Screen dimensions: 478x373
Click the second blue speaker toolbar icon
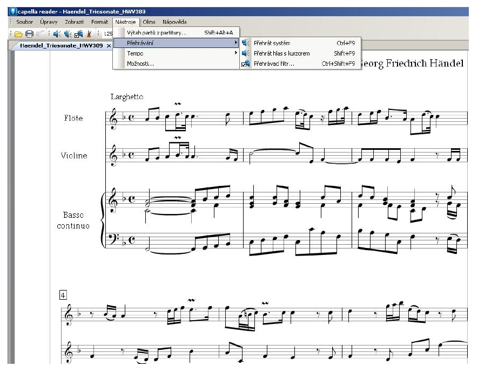(x=68, y=34)
